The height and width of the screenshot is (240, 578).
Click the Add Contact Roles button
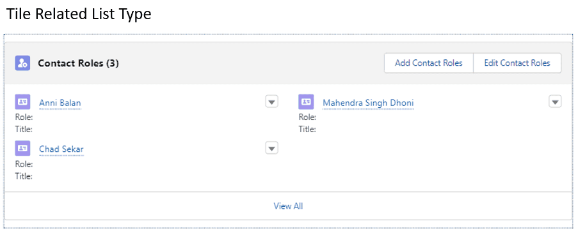pos(429,63)
